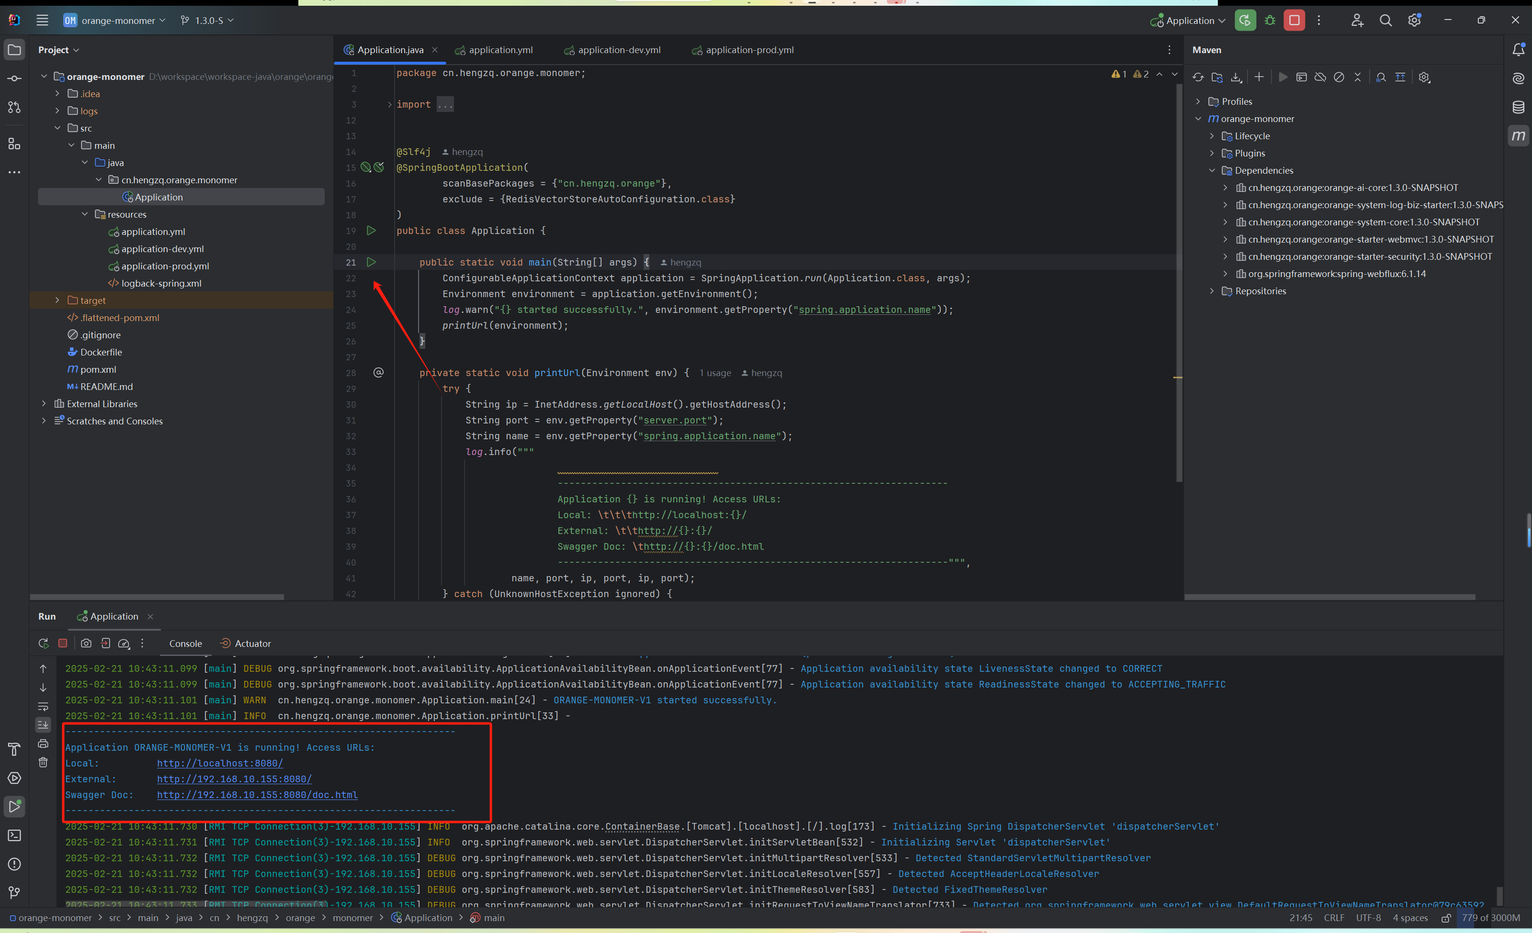
Task: Select the Console tab
Action: (x=185, y=644)
